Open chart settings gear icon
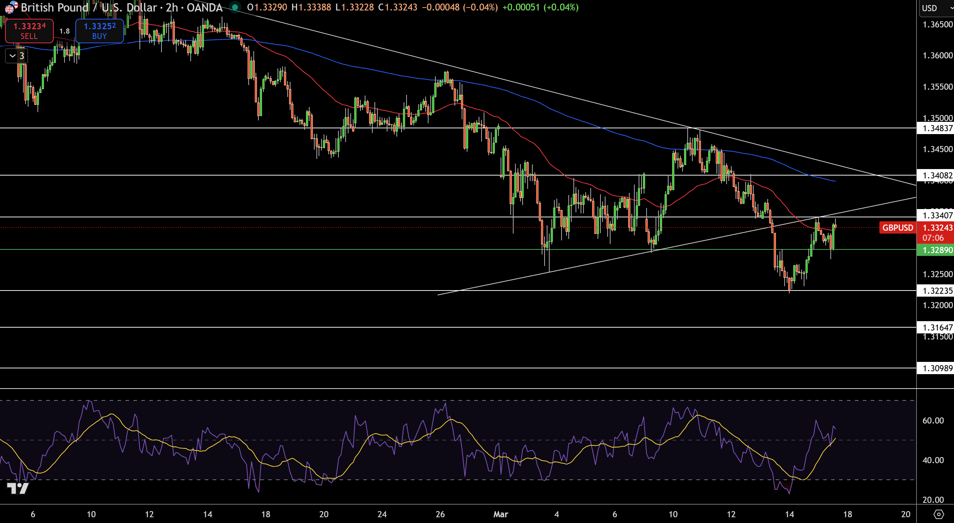 [939, 514]
